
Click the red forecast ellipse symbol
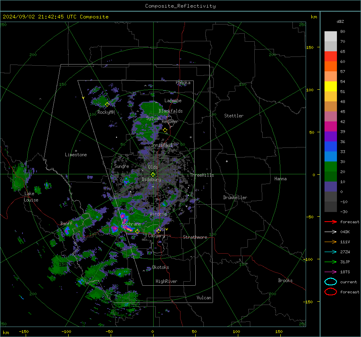click(x=331, y=292)
